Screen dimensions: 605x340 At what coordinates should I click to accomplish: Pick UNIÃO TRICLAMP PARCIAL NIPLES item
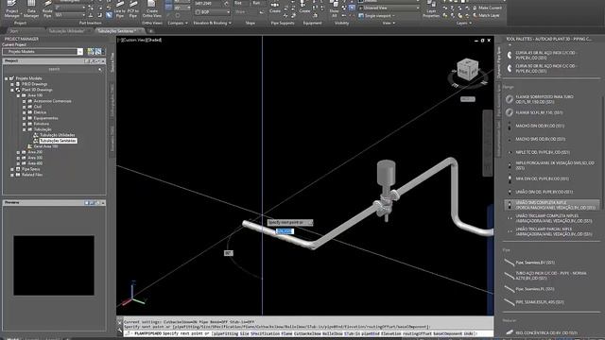[x=553, y=231]
